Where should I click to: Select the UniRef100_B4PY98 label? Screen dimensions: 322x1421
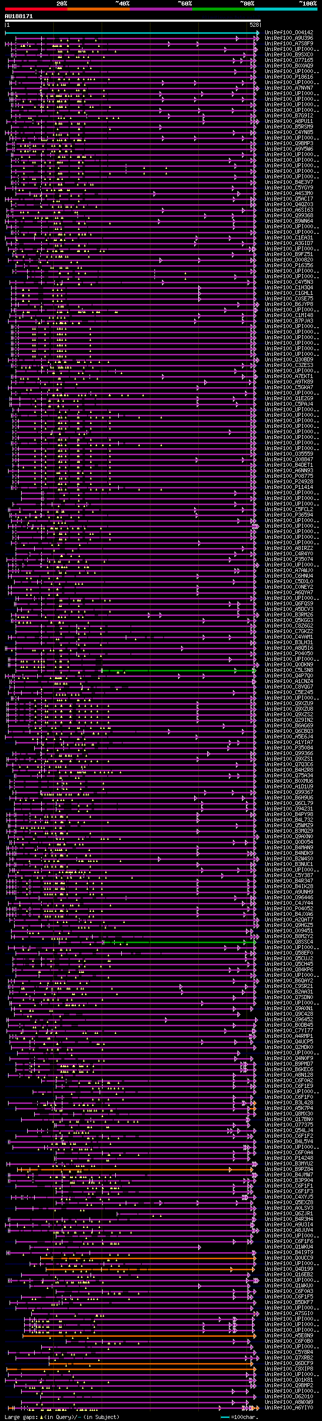coord(289,814)
